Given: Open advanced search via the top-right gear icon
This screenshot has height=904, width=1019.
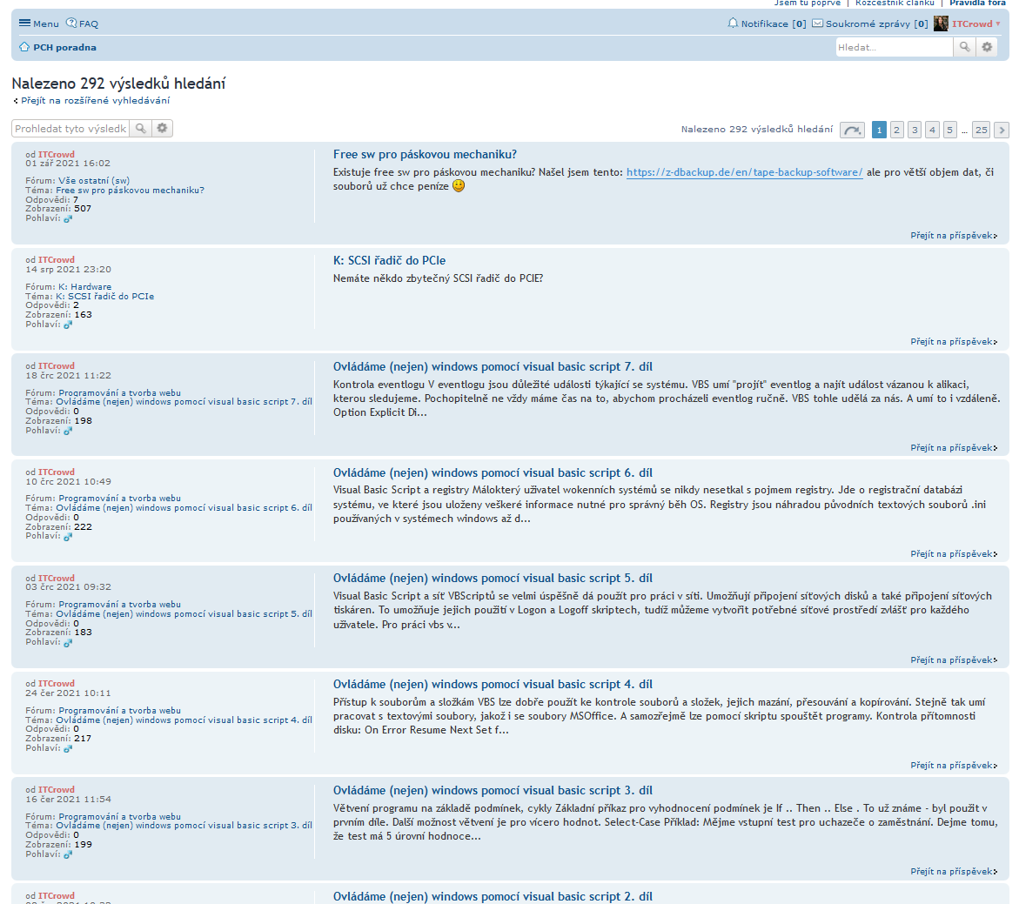Looking at the screenshot, I should coord(987,47).
